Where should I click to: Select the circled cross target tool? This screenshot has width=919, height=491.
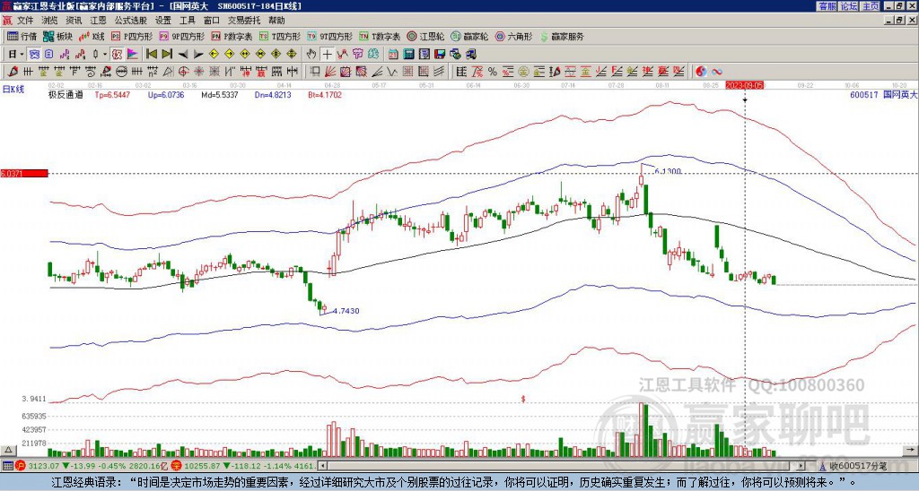pos(183,72)
